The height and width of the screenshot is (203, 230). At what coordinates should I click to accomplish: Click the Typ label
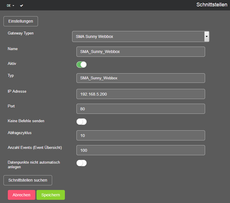[11, 76]
